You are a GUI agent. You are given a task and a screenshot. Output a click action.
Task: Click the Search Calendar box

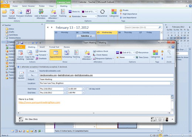143,27
